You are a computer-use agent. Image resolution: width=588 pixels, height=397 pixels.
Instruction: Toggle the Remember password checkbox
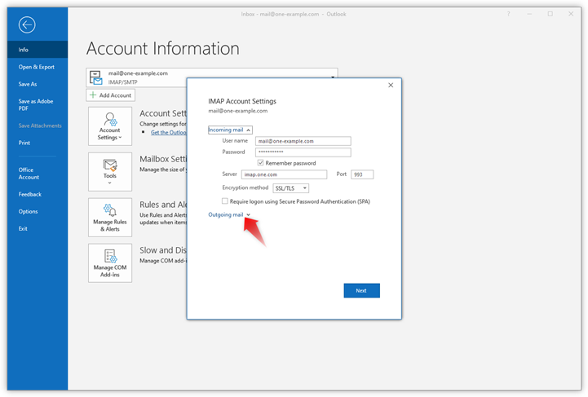pos(260,163)
